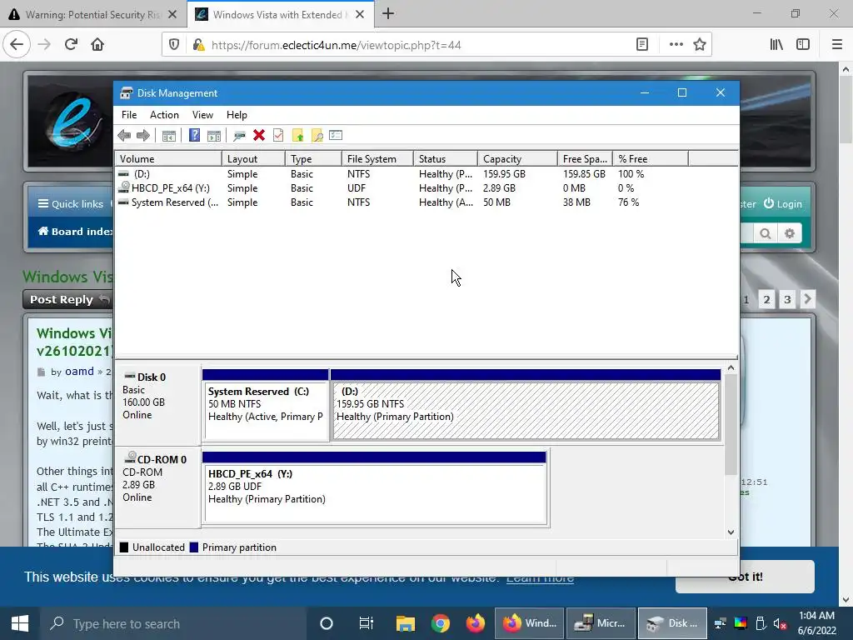
Task: Reload the page in Firefox
Action: [72, 45]
